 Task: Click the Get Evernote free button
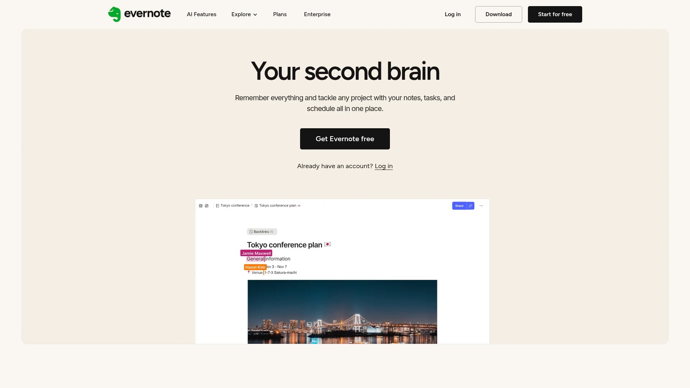345,139
